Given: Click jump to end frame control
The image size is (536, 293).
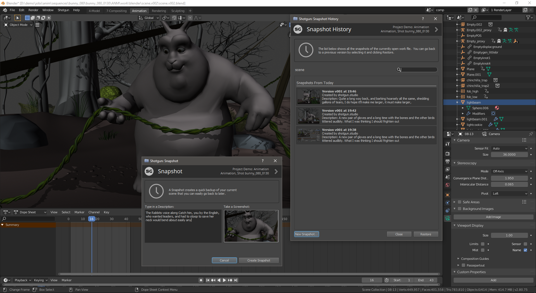Looking at the screenshot, I should [236, 280].
